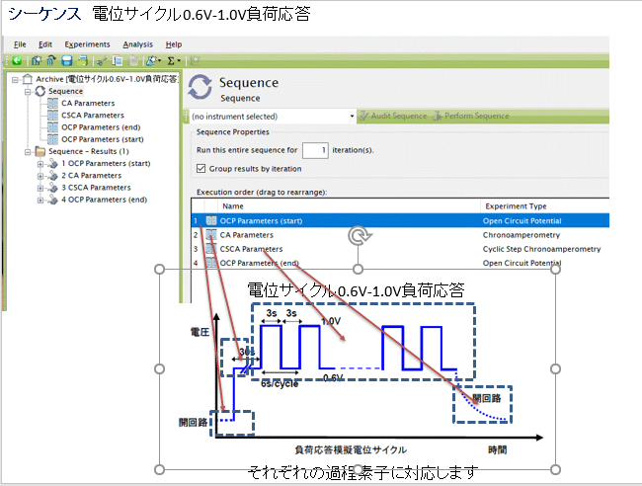642x486 pixels.
Task: Expand the 4 OCP Parameters (end) result
Action: click(x=40, y=201)
